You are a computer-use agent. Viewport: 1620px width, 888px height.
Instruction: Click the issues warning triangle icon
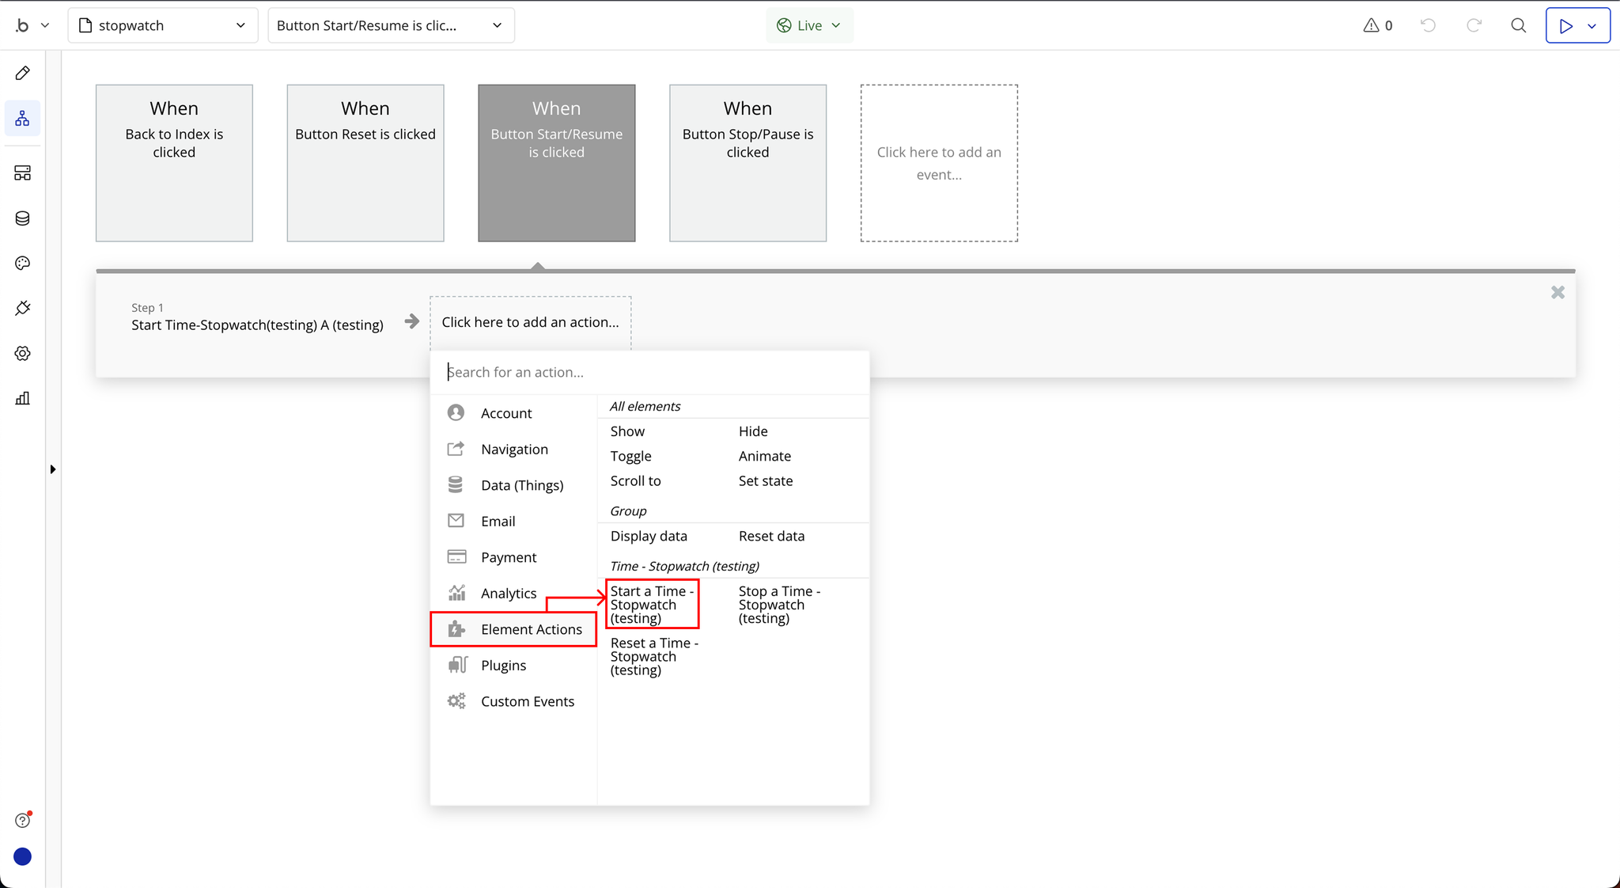[x=1371, y=25]
